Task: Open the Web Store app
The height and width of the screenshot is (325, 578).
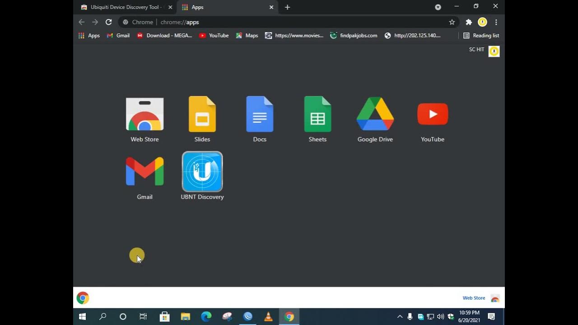Action: pyautogui.click(x=144, y=120)
